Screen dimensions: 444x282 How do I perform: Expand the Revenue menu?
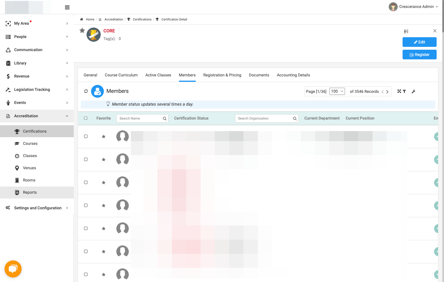pos(37,76)
